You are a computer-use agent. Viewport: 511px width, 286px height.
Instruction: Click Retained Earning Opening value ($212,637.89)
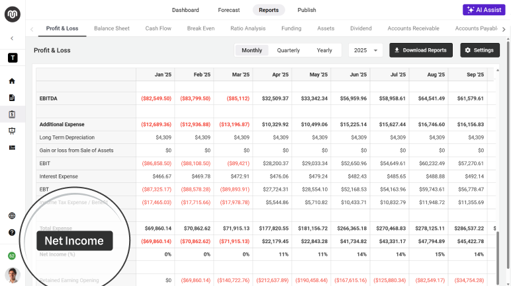(x=273, y=280)
